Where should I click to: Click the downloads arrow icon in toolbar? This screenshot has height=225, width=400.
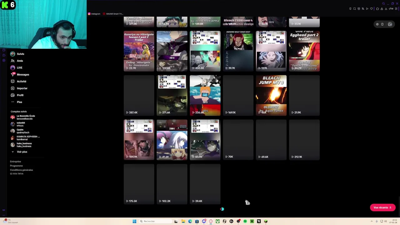click(x=386, y=9)
